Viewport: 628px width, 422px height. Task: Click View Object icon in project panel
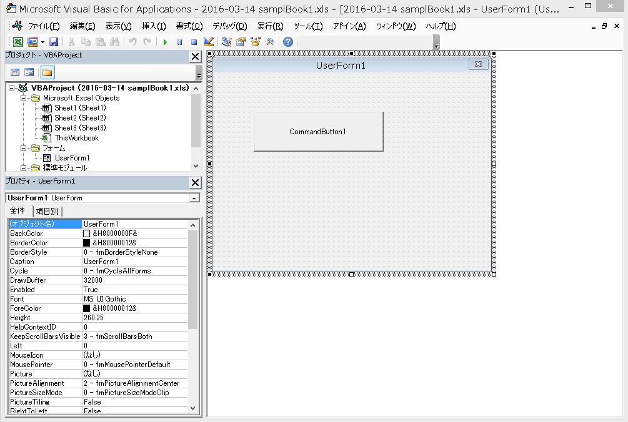pos(29,72)
